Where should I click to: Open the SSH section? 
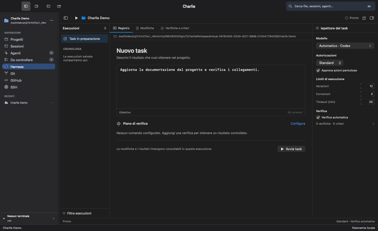pyautogui.click(x=29, y=87)
